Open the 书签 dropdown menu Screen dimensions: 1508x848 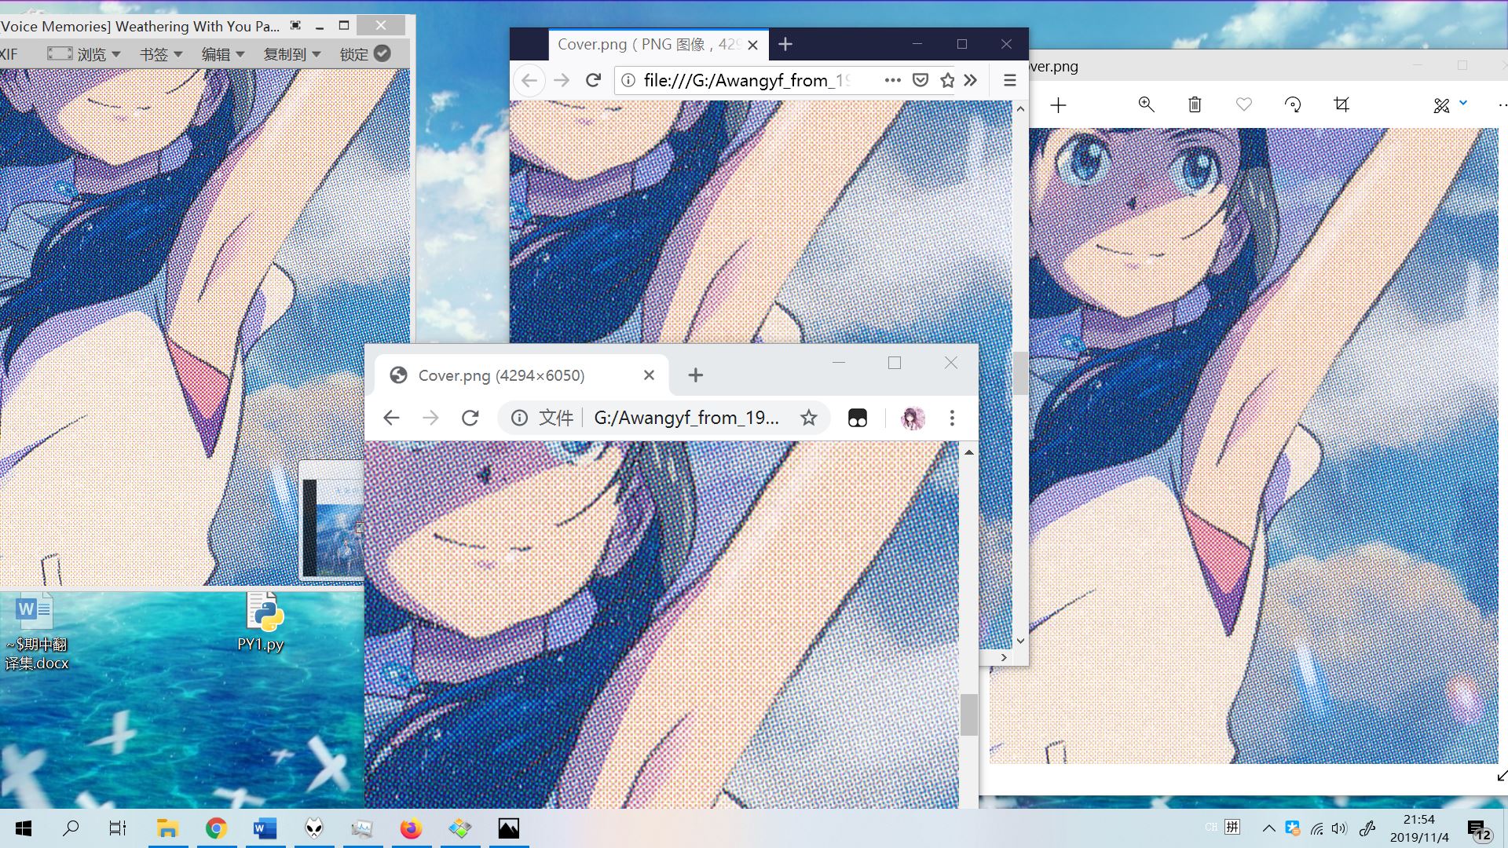[161, 54]
